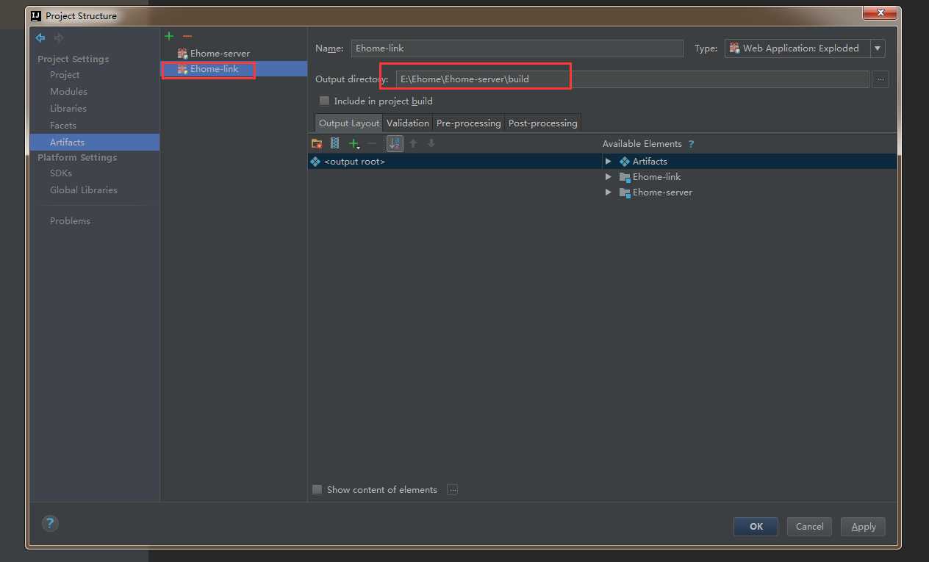
Task: Open SDKs under Platform Settings
Action: [x=61, y=173]
